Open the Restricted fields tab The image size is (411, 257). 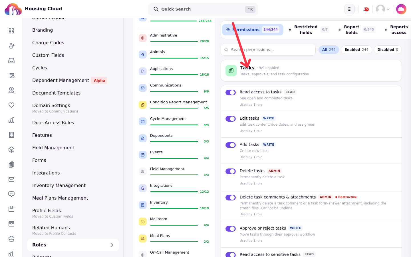click(x=309, y=30)
